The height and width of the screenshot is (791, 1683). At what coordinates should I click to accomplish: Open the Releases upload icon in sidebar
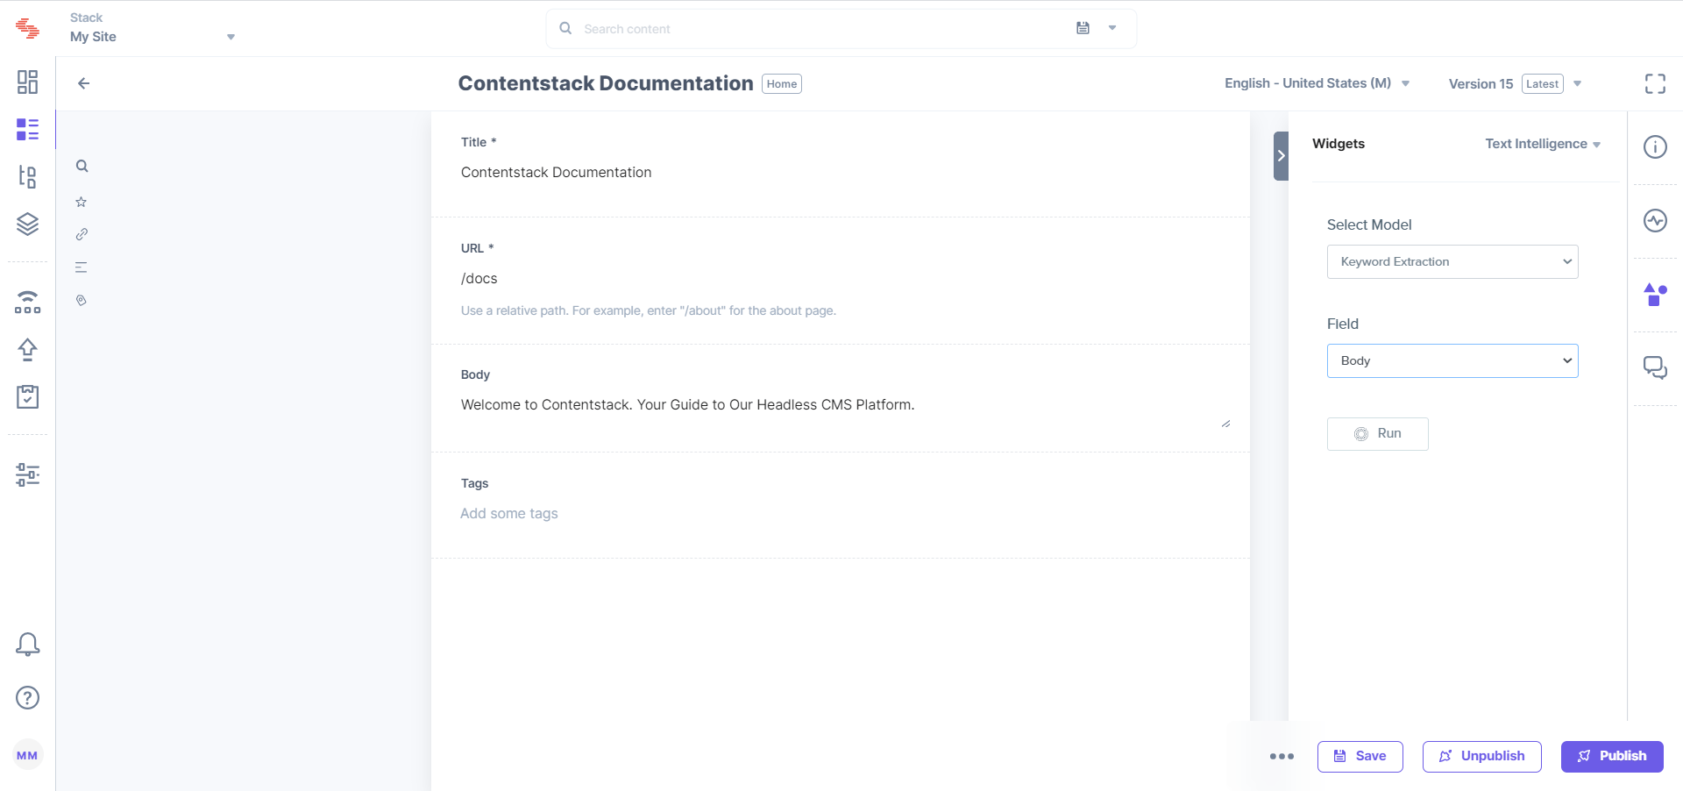coord(27,349)
